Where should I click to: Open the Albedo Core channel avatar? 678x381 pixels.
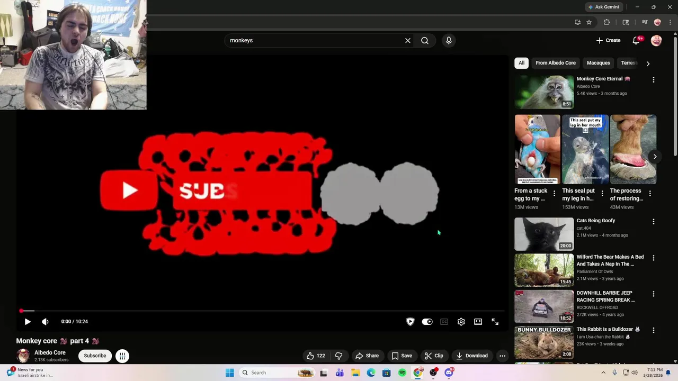(23, 356)
